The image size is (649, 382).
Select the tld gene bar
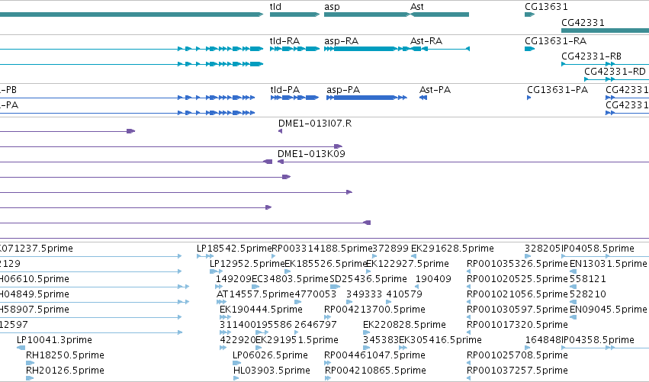(294, 14)
